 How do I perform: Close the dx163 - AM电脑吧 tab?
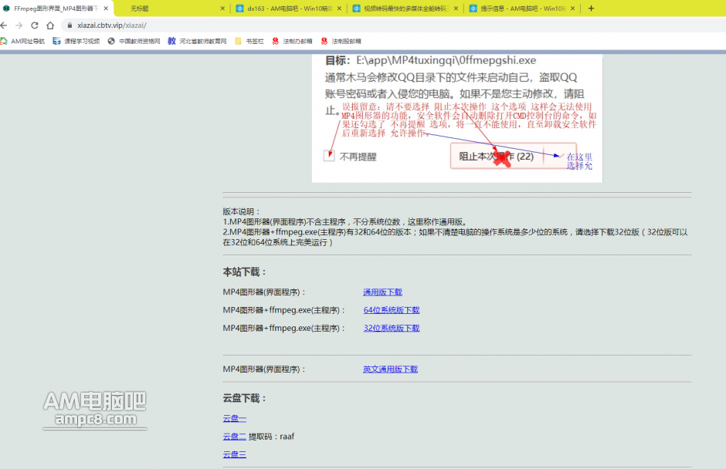339,8
